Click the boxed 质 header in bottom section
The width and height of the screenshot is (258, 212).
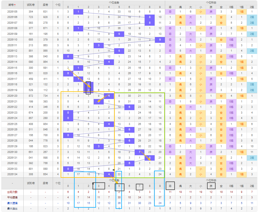[211, 186]
